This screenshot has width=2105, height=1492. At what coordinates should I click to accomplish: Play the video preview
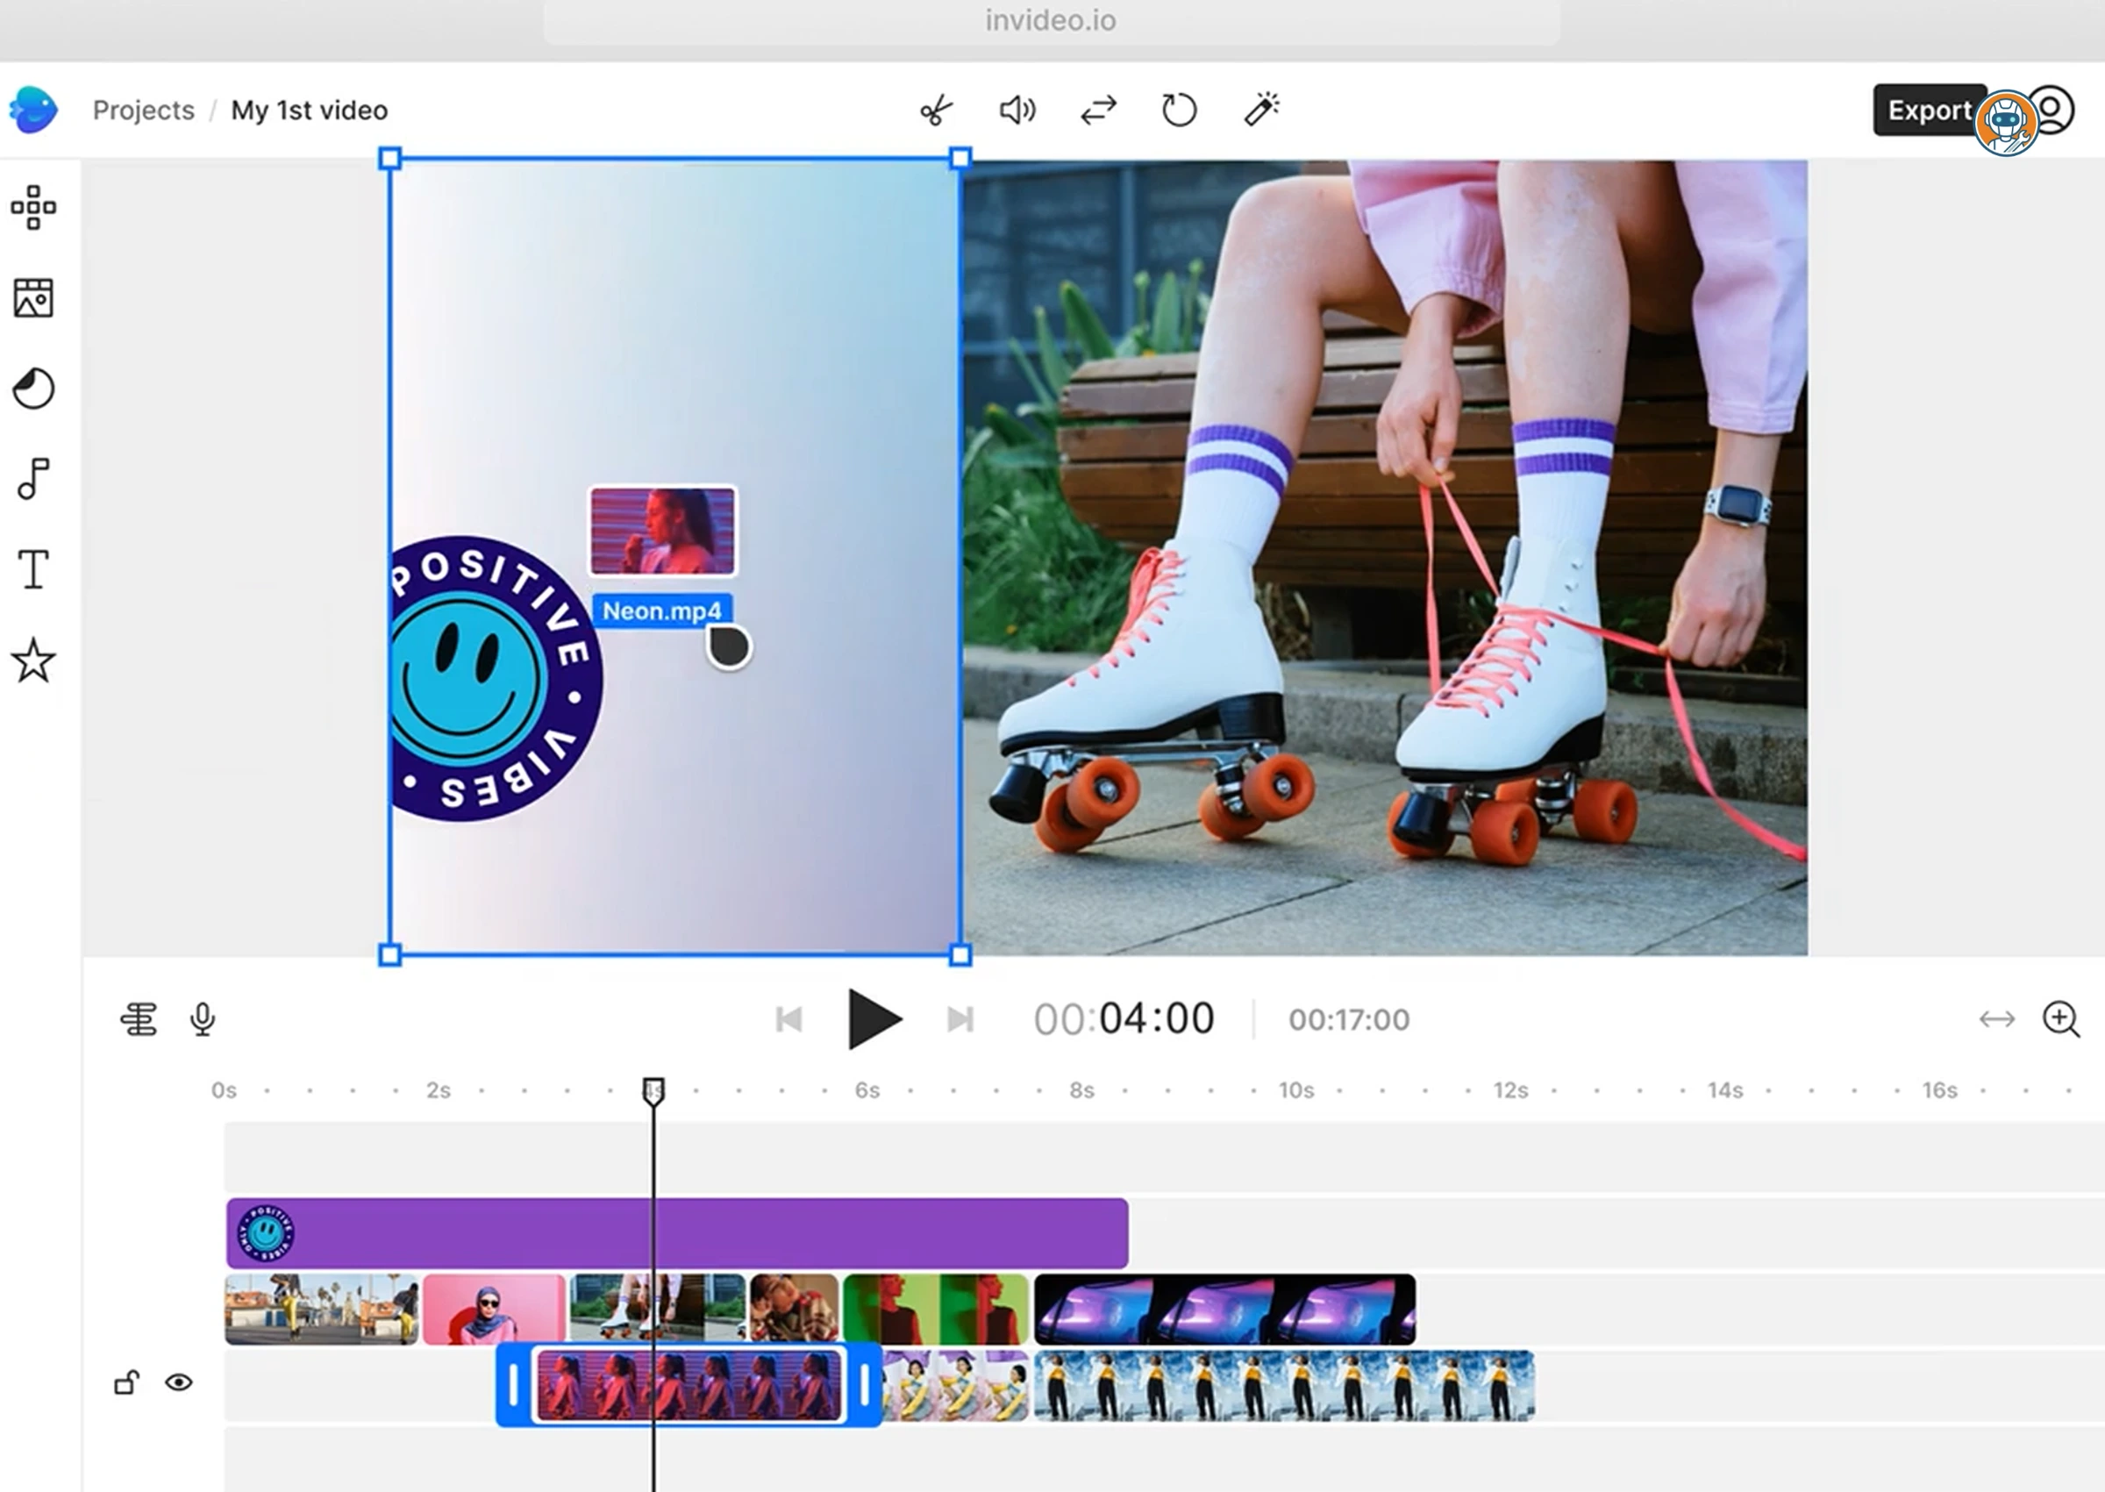(x=874, y=1018)
